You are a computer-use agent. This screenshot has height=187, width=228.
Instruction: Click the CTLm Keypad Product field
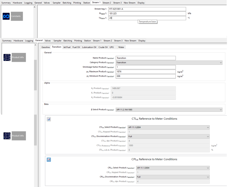click(x=169, y=132)
